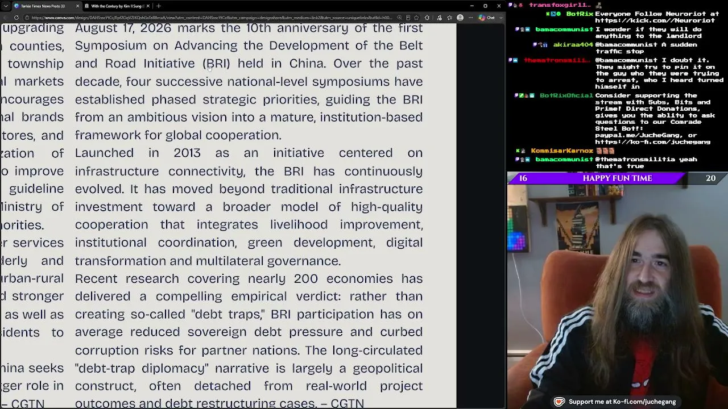Reload the current page
The width and height of the screenshot is (728, 409).
[16, 18]
